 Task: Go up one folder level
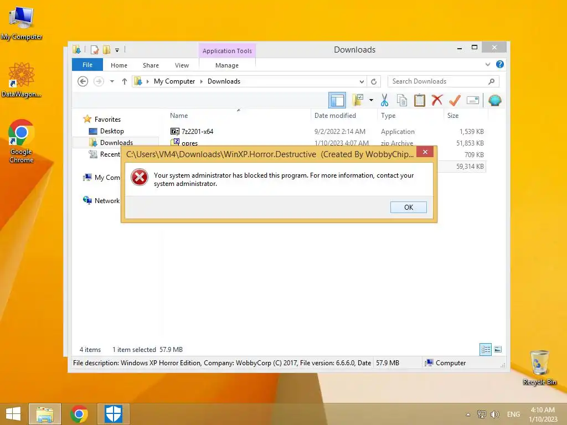tap(125, 81)
